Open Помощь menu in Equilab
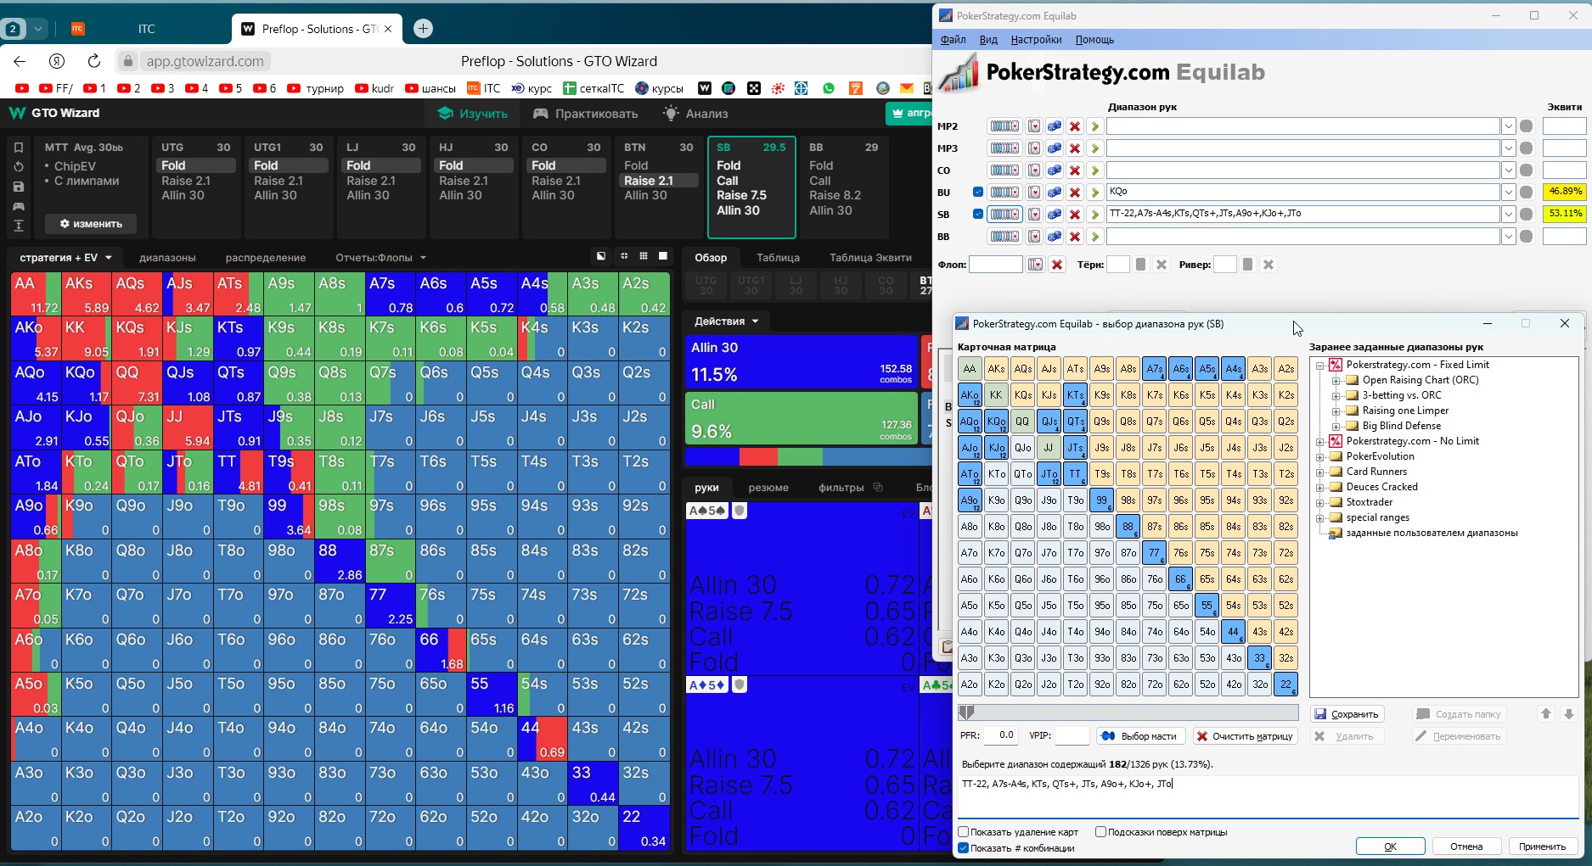 tap(1094, 40)
